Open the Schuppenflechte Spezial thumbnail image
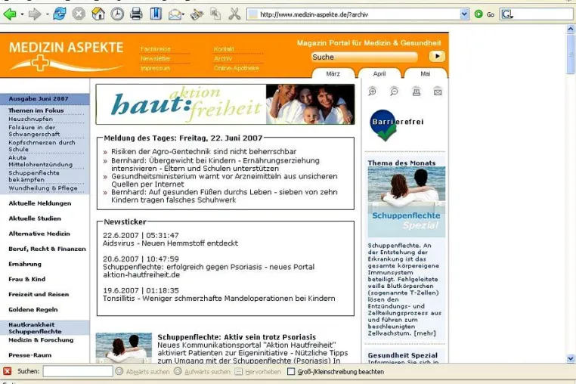 coord(406,201)
